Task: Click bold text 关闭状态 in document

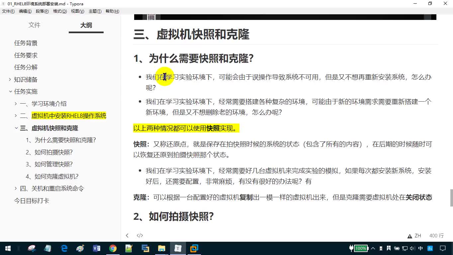Action: pyautogui.click(x=419, y=197)
